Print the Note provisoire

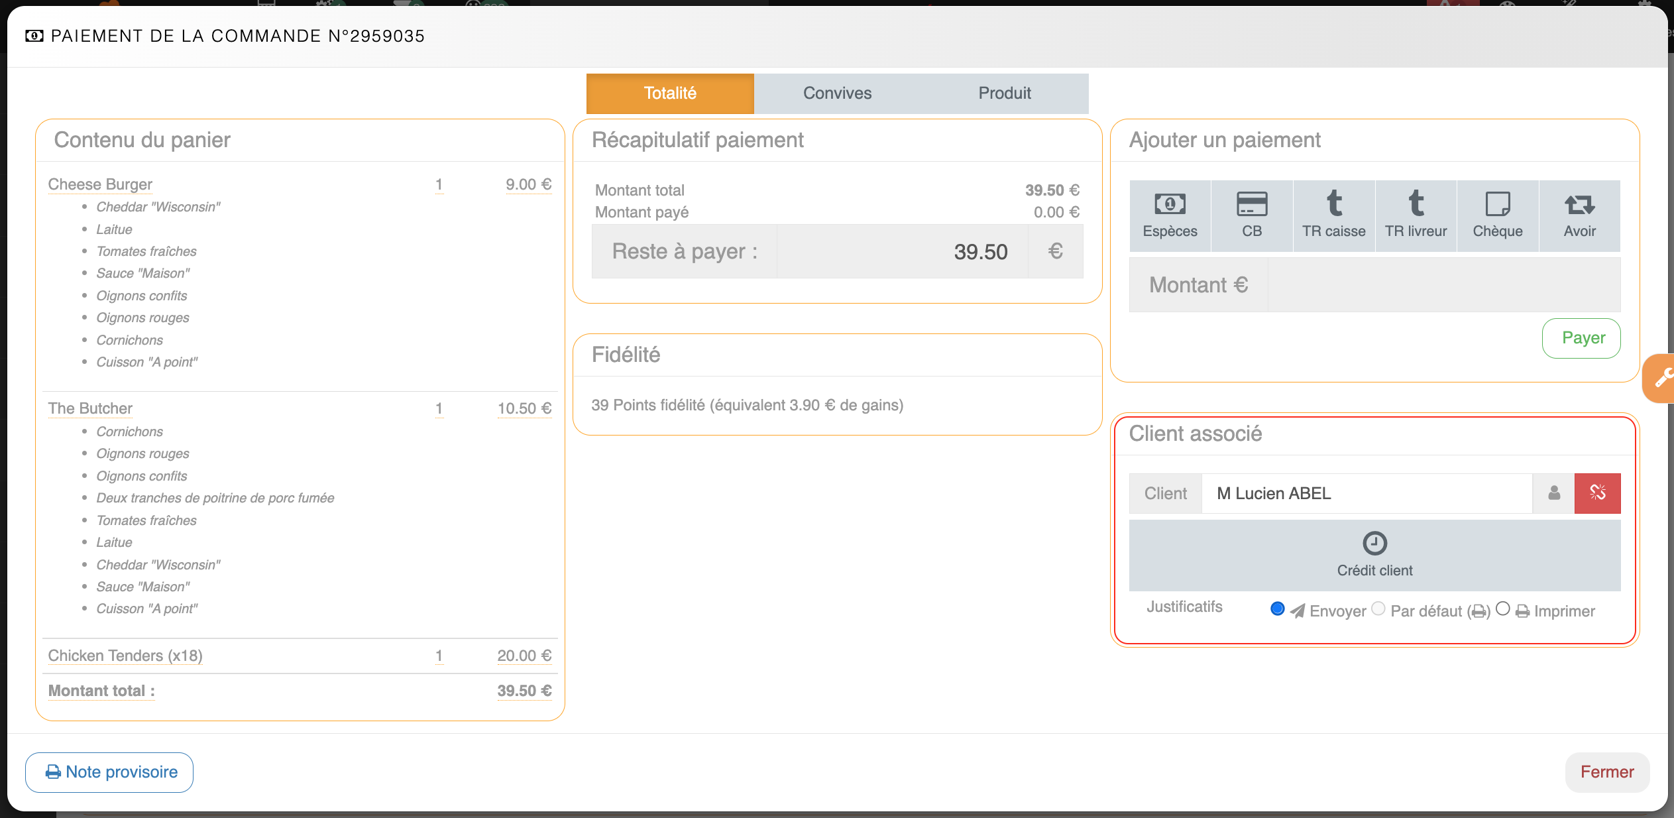click(109, 772)
